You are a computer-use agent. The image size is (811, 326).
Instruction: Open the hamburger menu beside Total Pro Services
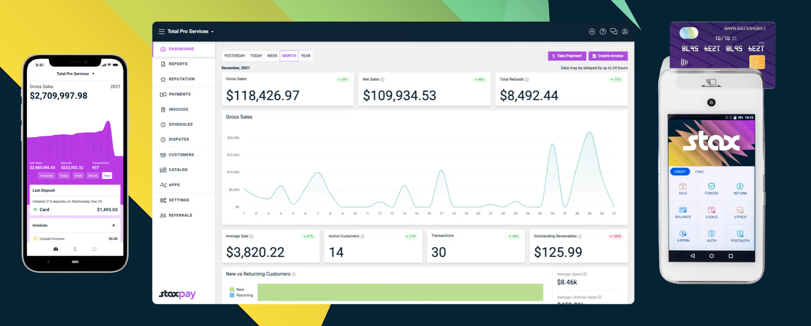pos(161,31)
